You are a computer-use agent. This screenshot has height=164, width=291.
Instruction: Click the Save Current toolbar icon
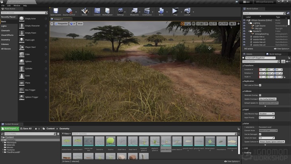coord(56,12)
